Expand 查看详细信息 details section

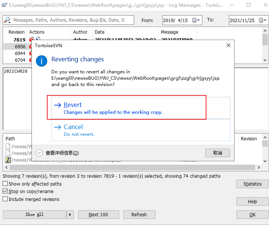pyautogui.click(x=39, y=153)
